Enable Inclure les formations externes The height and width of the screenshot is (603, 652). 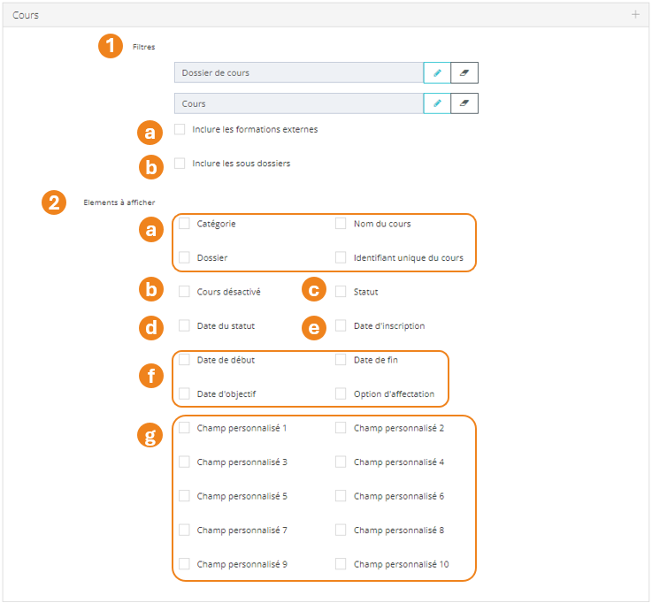pyautogui.click(x=180, y=129)
